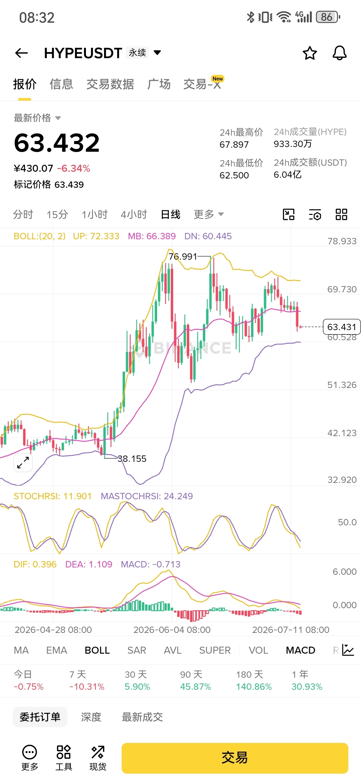
Task: Select the 1小时 timeframe
Action: tap(95, 214)
